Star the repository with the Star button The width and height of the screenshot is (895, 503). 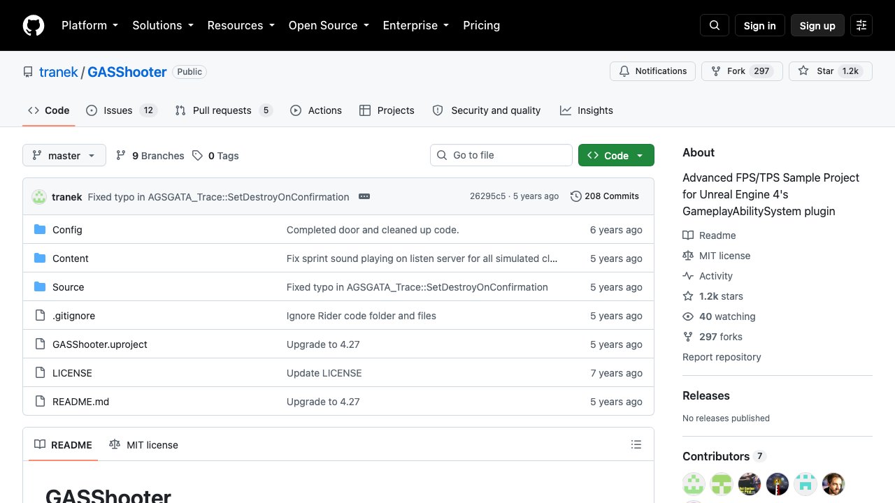coord(831,71)
